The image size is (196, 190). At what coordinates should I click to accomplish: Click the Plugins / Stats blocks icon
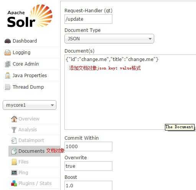[14, 183]
